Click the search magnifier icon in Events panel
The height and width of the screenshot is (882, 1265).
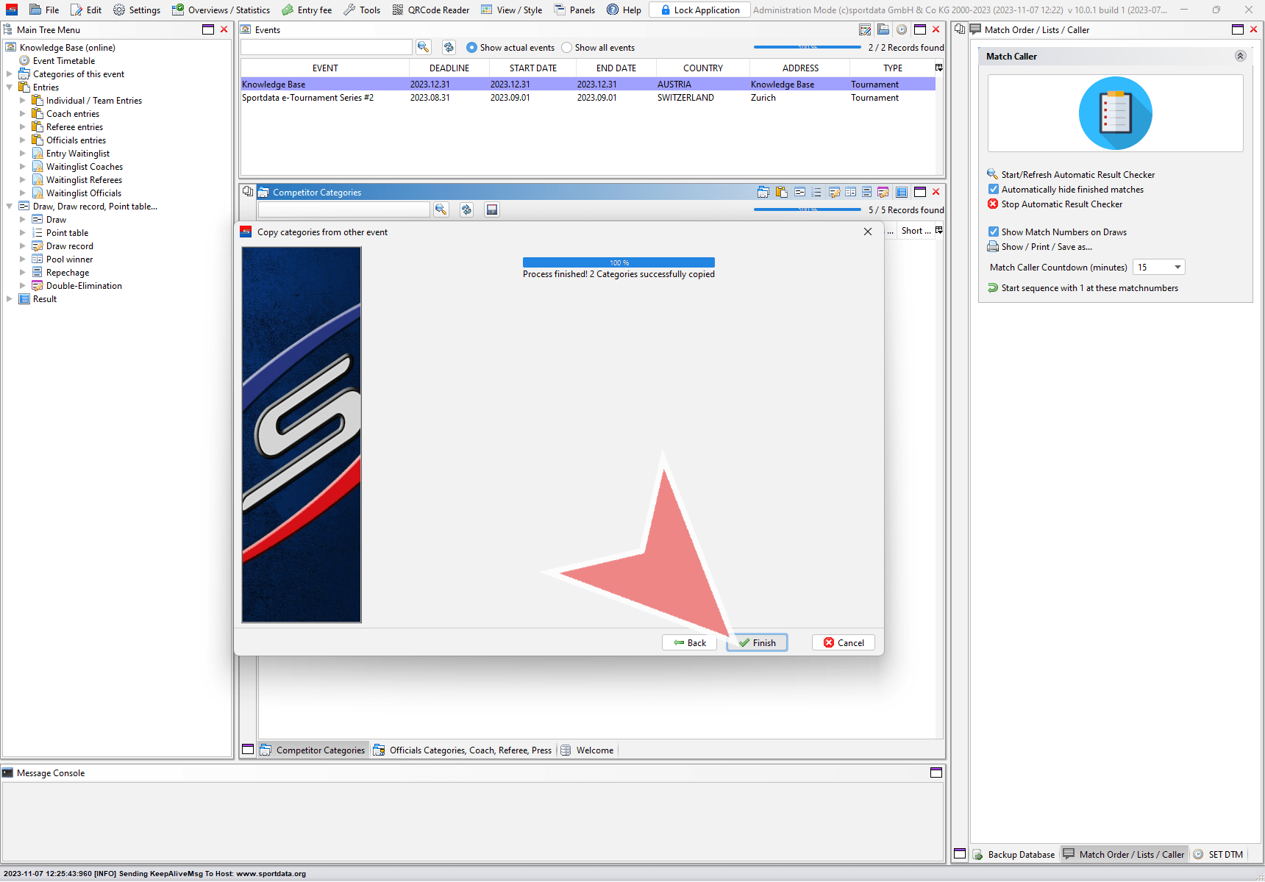(x=423, y=47)
